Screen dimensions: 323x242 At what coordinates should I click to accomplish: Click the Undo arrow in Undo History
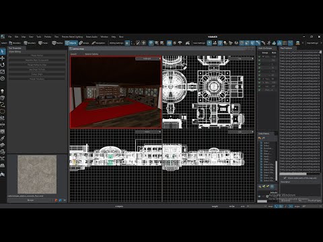click(x=260, y=138)
